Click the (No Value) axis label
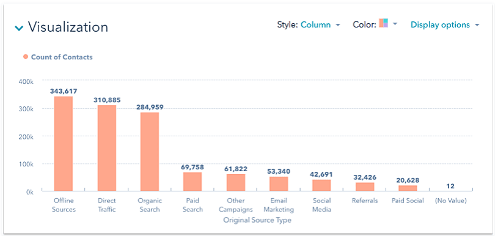 tap(450, 201)
